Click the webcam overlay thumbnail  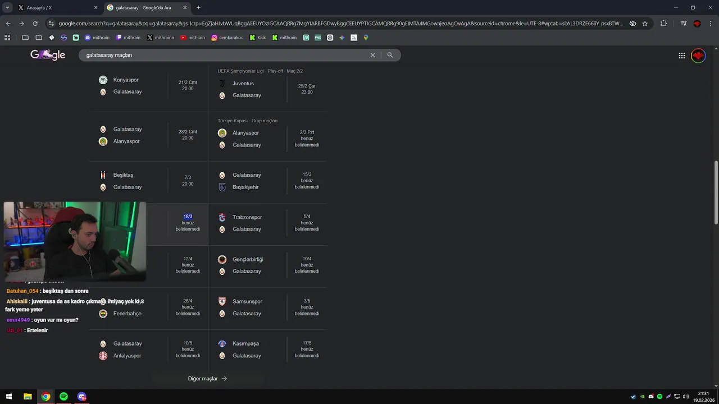pyautogui.click(x=75, y=241)
